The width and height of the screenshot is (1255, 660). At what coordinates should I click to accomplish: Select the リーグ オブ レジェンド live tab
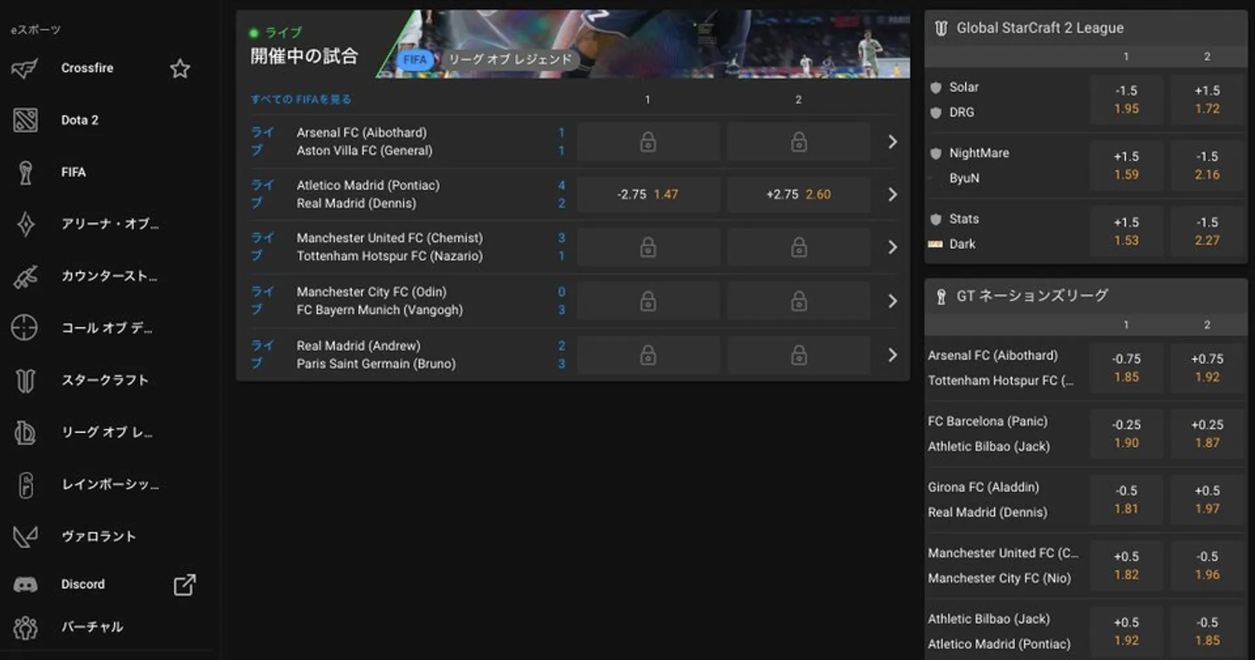click(x=510, y=59)
